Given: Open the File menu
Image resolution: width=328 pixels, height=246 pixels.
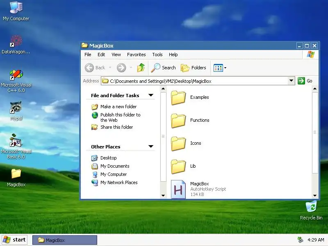Looking at the screenshot, I should (88, 55).
